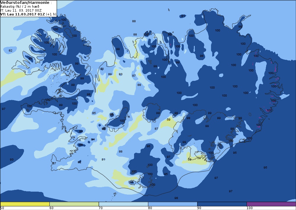Click the 85 humidity value on the map
Image resolution: width=296 pixels, height=210 pixels.
click(x=94, y=113)
